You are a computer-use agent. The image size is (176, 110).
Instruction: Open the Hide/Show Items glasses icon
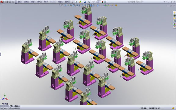pos(101,5)
